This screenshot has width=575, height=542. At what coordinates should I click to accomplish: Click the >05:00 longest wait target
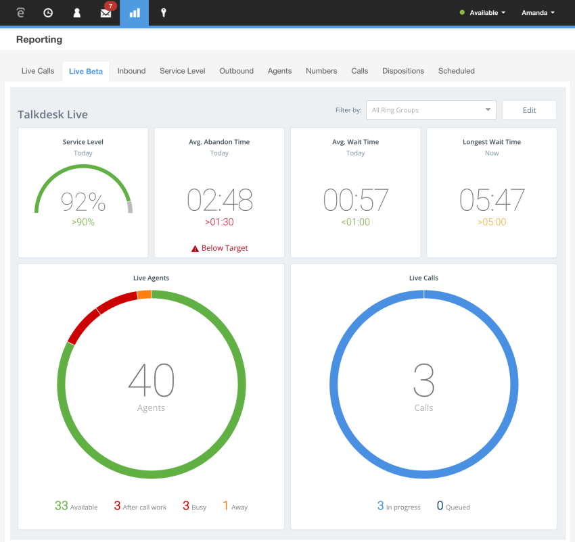tap(492, 222)
